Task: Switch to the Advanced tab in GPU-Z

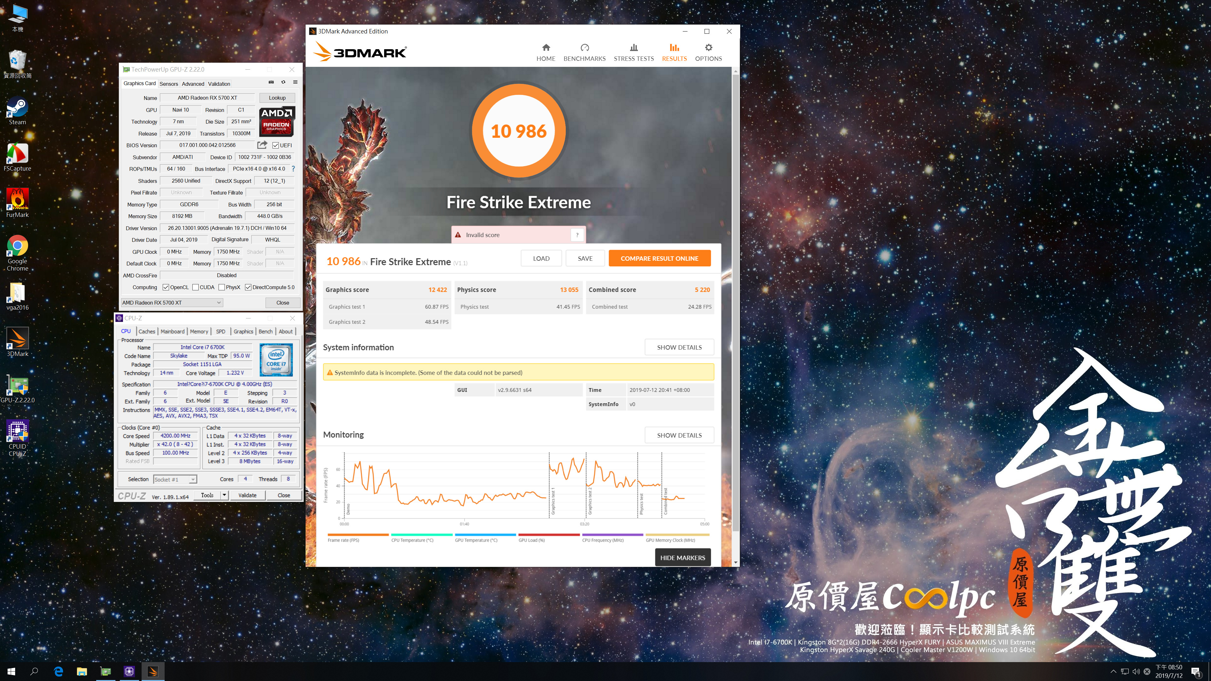Action: tap(193, 84)
